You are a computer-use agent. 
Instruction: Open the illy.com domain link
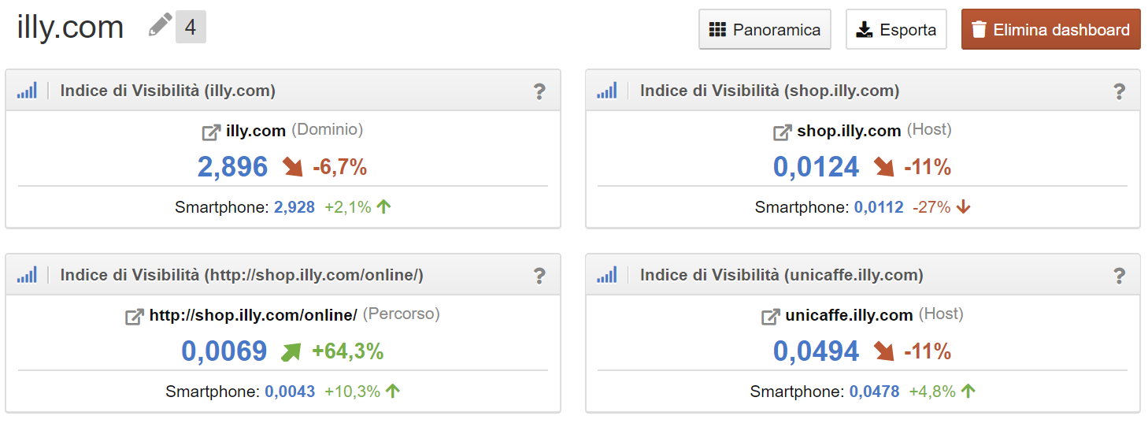[255, 132]
